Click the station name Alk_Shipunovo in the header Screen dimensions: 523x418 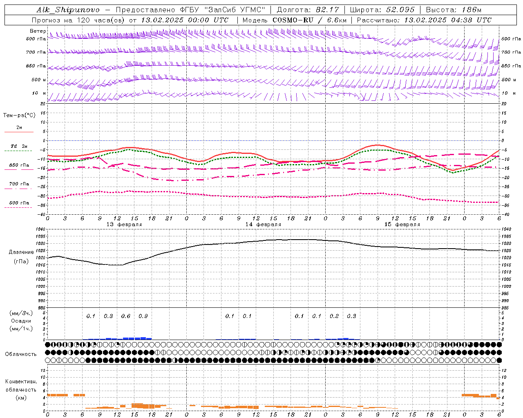[68, 10]
